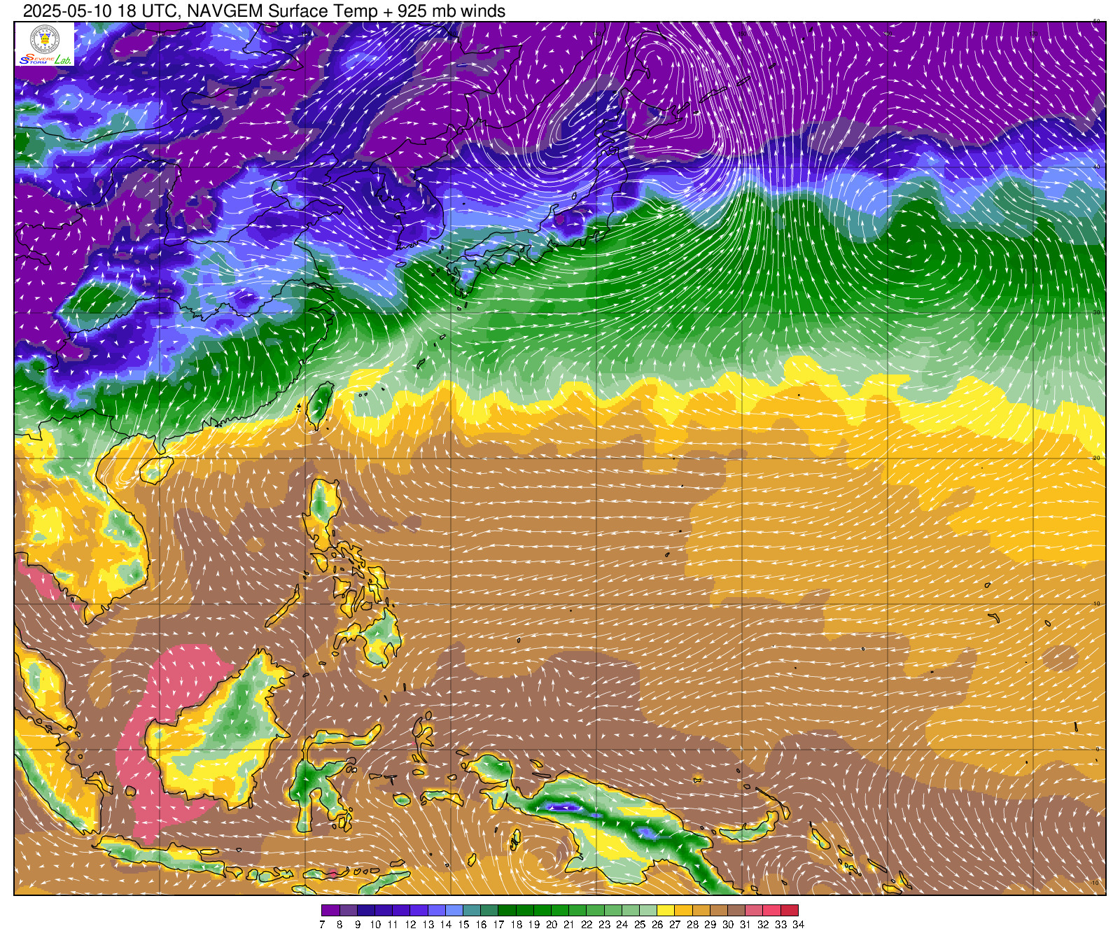Image resolution: width=1120 pixels, height=938 pixels.
Task: Click the Severe Storm Lab logo
Action: click(45, 44)
